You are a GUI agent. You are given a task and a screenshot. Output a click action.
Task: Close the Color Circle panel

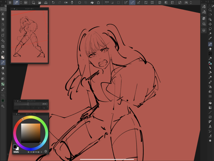tap(17, 114)
